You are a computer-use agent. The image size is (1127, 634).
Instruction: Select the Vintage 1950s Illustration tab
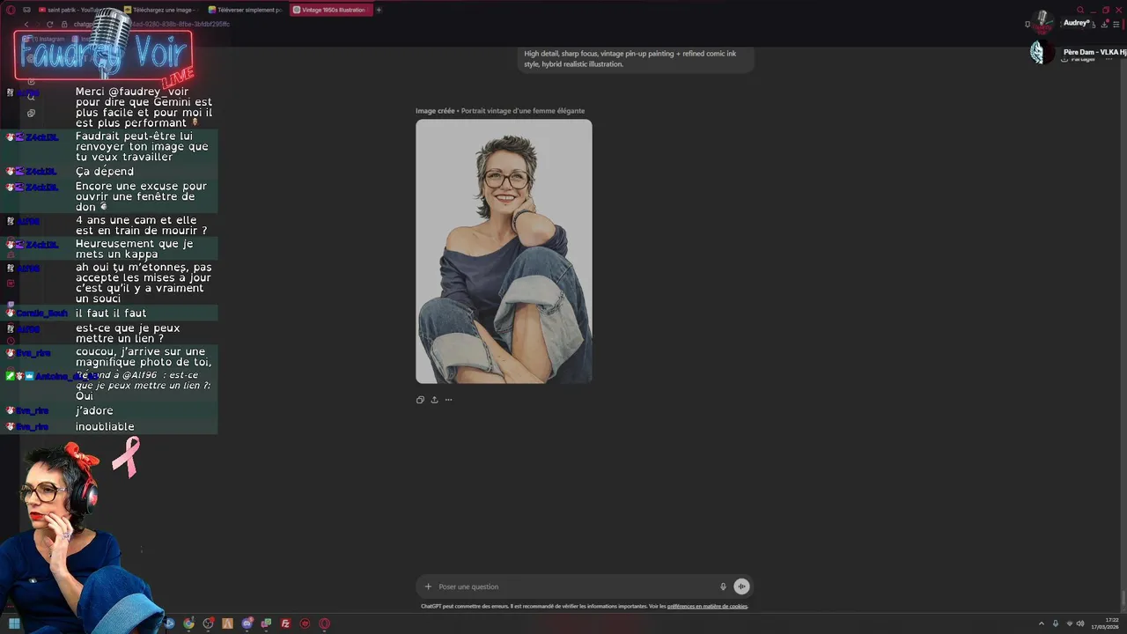click(330, 10)
